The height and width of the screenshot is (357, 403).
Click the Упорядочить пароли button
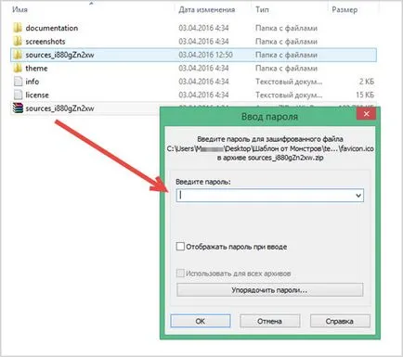pyautogui.click(x=269, y=290)
